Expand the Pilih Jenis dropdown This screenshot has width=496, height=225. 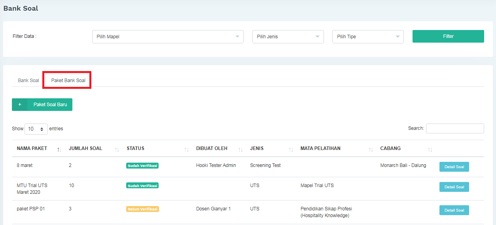click(288, 37)
